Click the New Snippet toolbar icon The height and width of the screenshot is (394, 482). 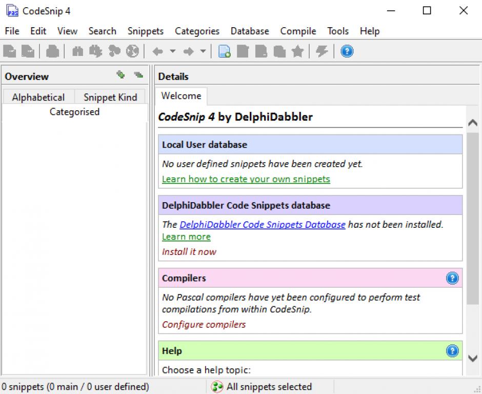[x=225, y=51]
